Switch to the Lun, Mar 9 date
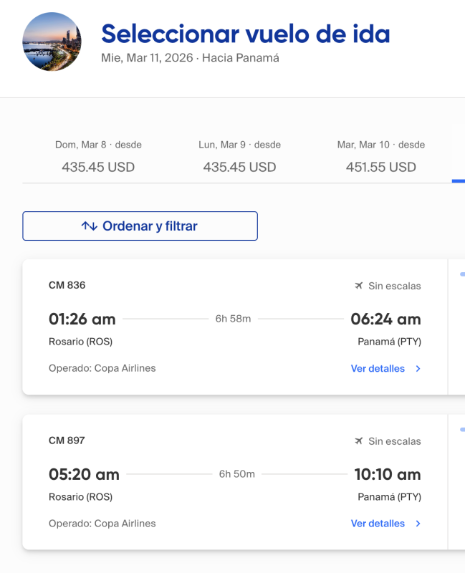The height and width of the screenshot is (573, 465). (x=239, y=156)
